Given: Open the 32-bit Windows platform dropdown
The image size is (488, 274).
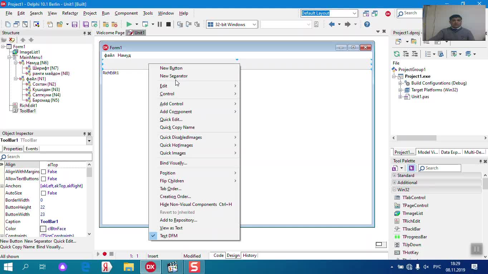Looking at the screenshot, I should pos(254,25).
